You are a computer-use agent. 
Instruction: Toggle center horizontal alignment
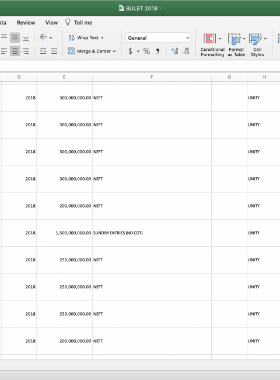(15, 51)
